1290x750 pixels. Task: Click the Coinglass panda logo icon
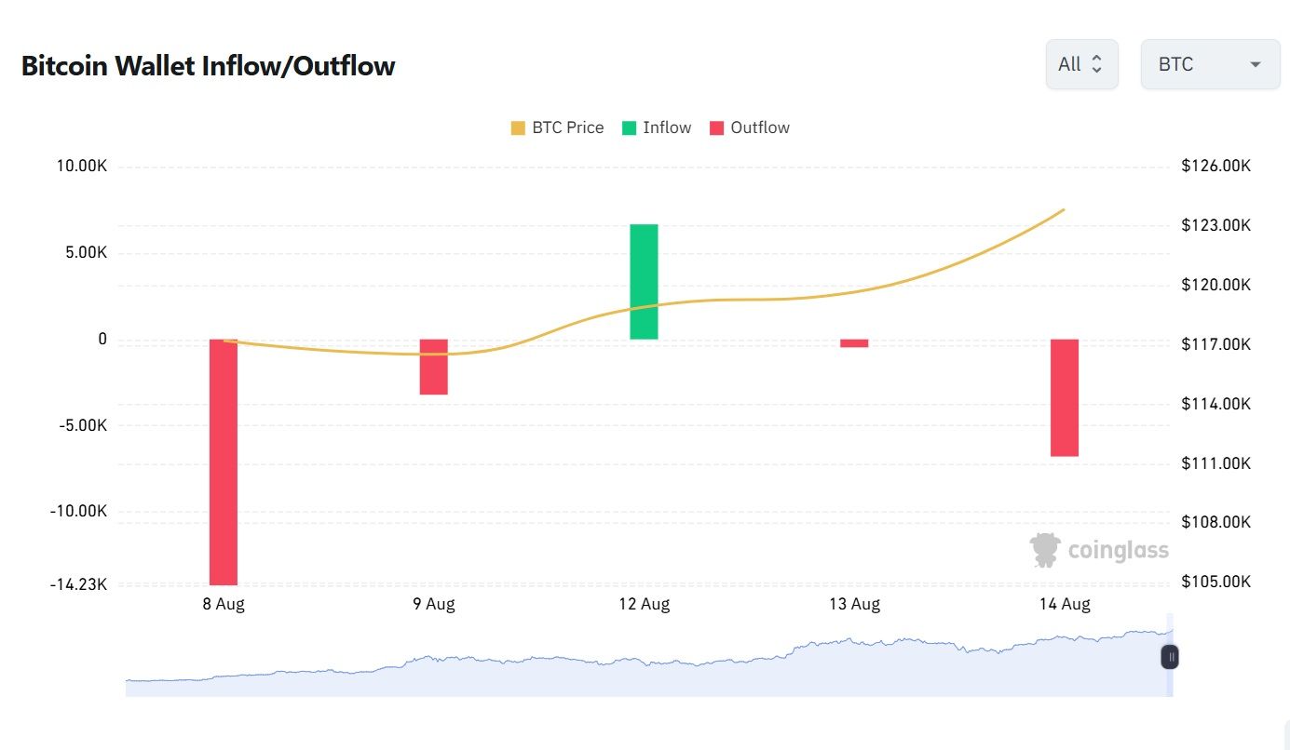tap(1044, 549)
